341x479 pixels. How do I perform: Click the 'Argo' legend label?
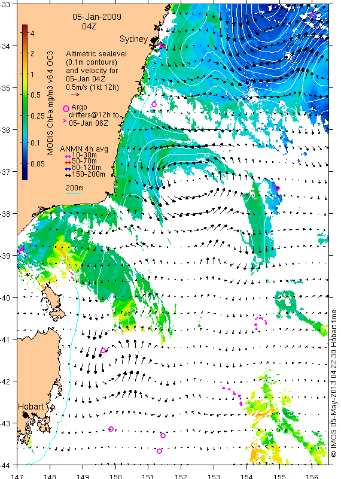click(79, 107)
